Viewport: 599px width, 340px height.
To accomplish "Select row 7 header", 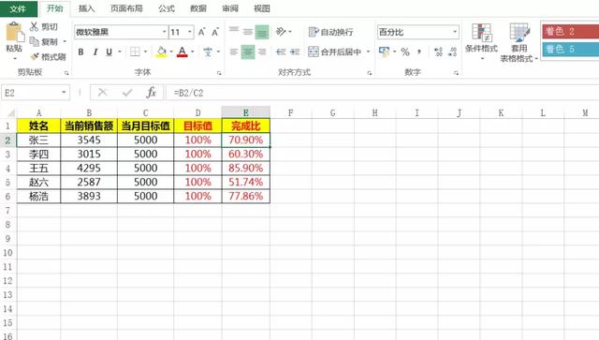I will (7, 211).
